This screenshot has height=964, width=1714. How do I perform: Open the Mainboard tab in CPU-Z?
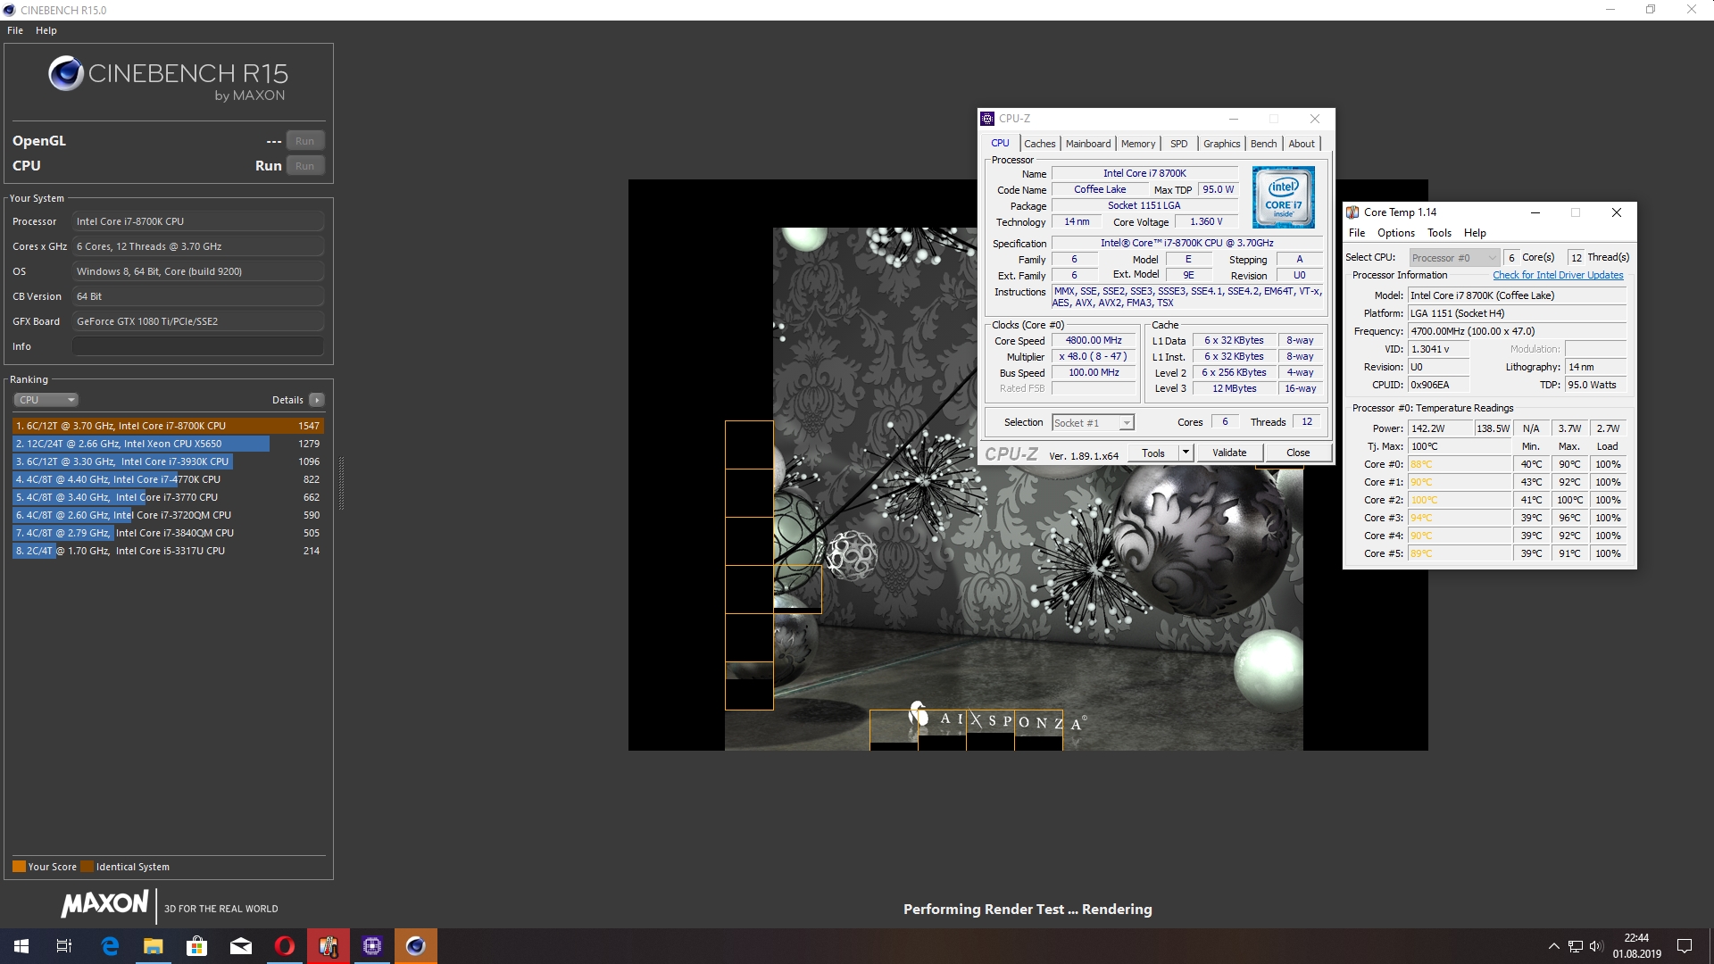(x=1088, y=144)
